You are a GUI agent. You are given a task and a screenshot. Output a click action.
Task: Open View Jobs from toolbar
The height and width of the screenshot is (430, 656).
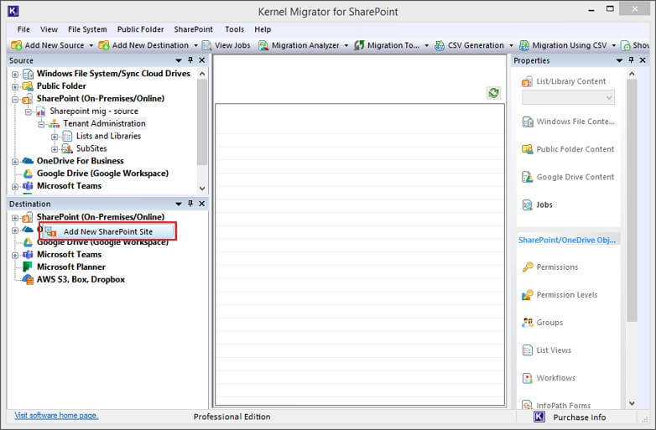click(x=226, y=45)
